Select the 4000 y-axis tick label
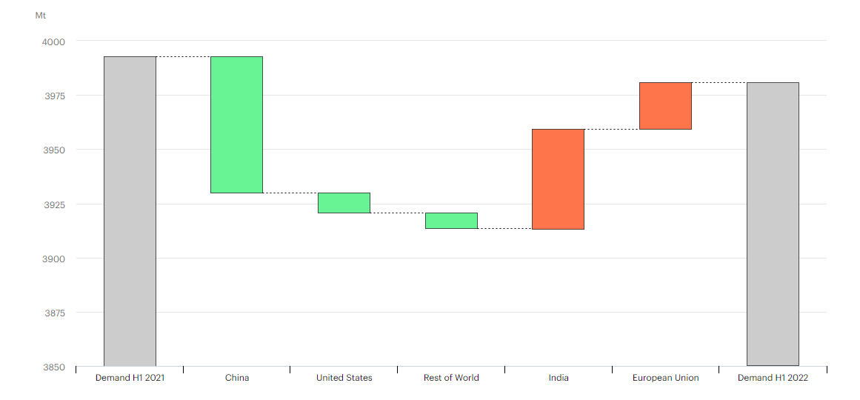 coord(53,41)
